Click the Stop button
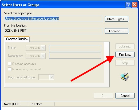The width and height of the screenshot is (139, 110). pyautogui.click(x=125, y=63)
